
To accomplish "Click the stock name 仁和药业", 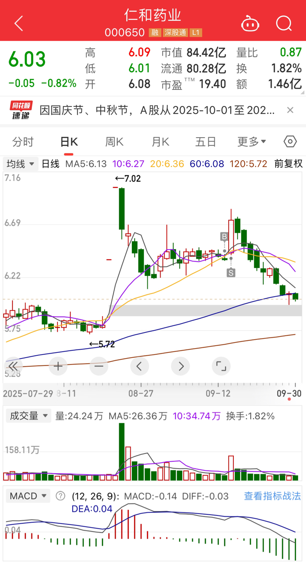I will coord(153,15).
